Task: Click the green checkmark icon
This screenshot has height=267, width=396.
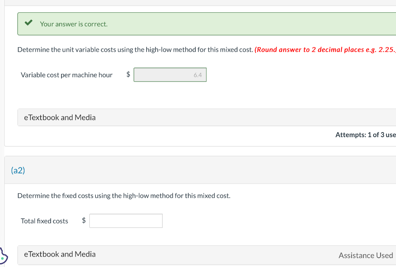Action: coord(29,23)
